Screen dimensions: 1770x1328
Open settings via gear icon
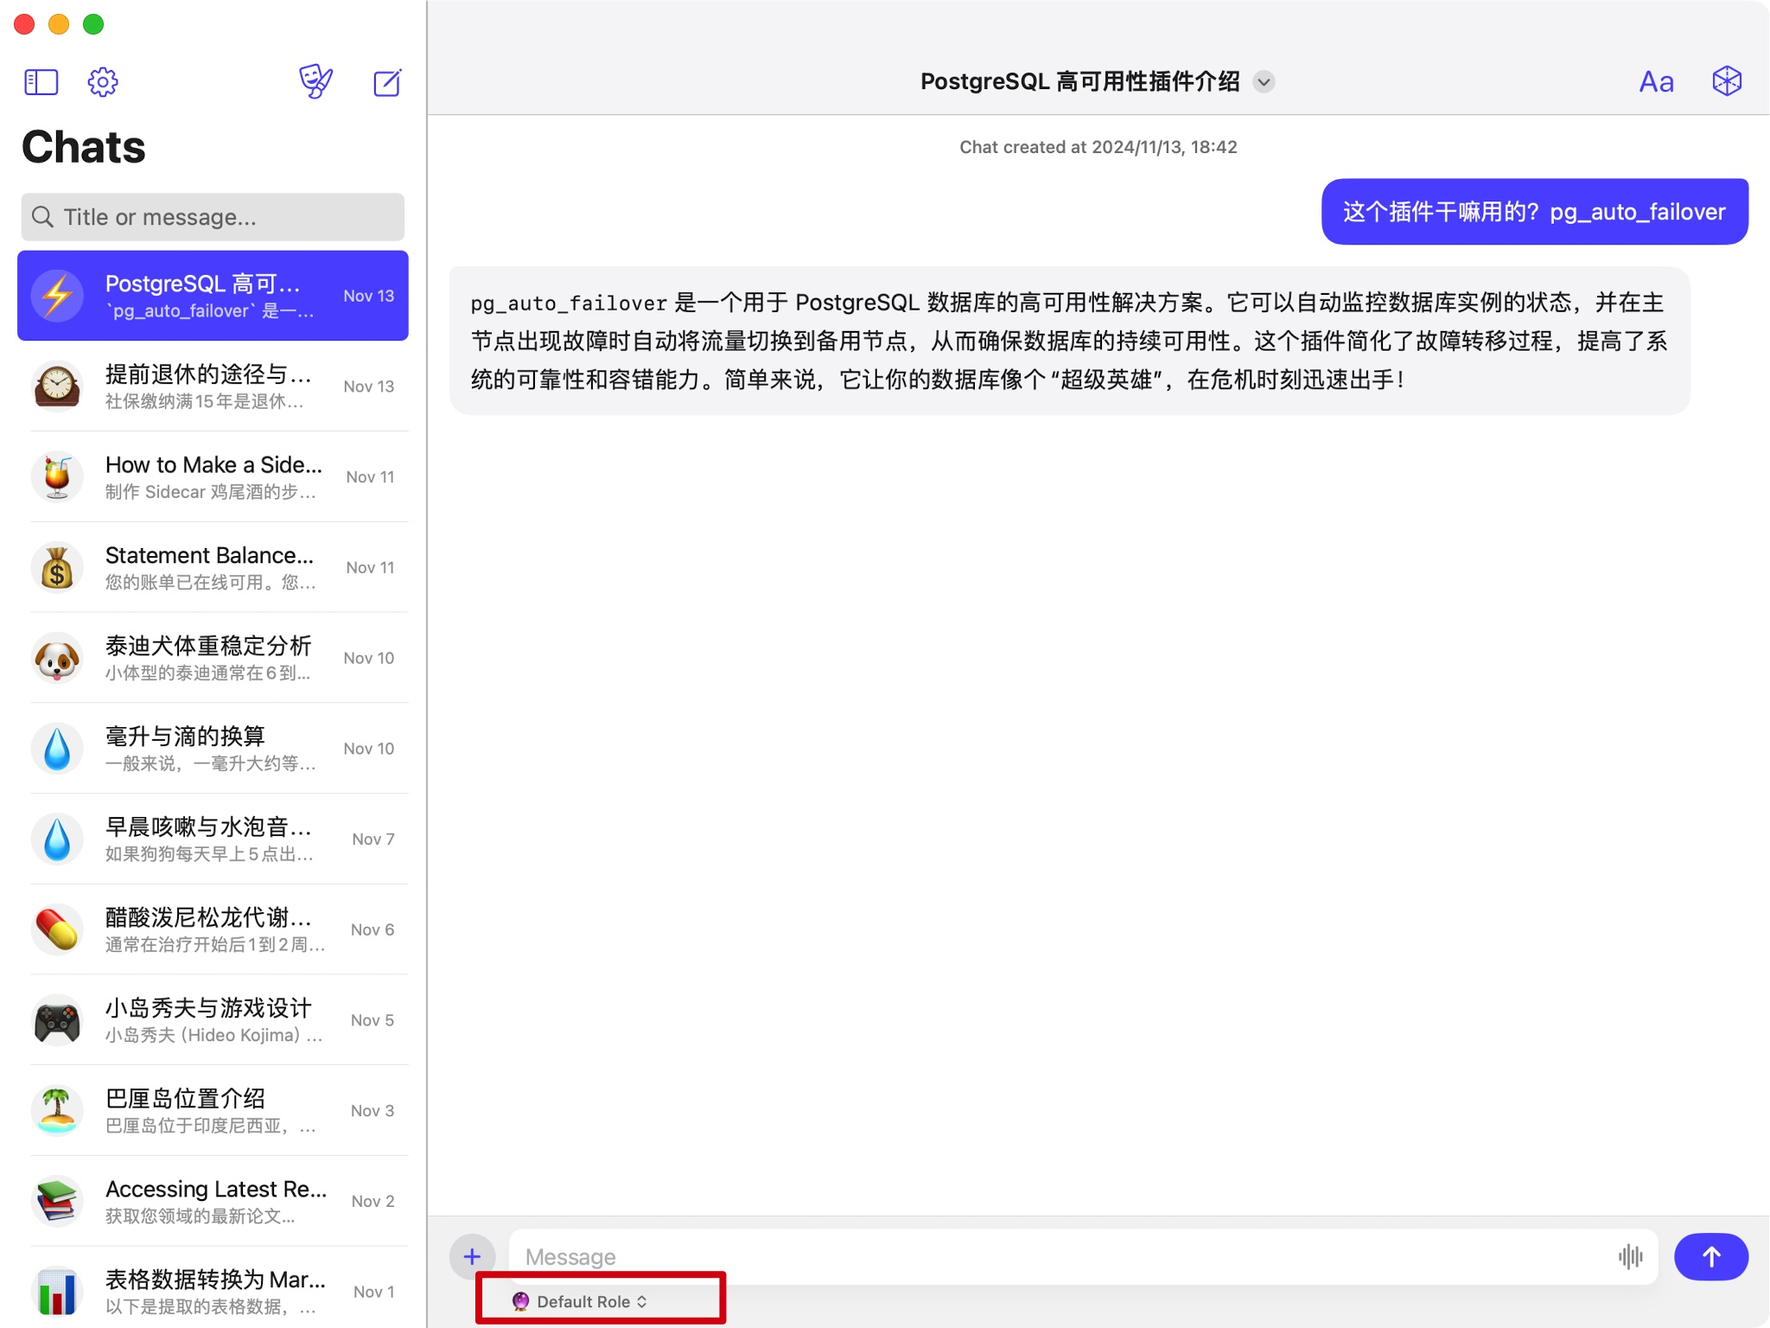tap(103, 82)
